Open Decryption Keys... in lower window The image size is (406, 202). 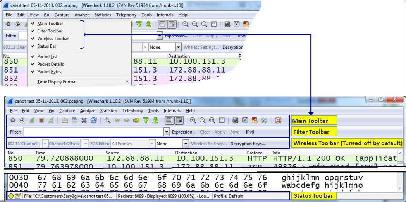248,144
